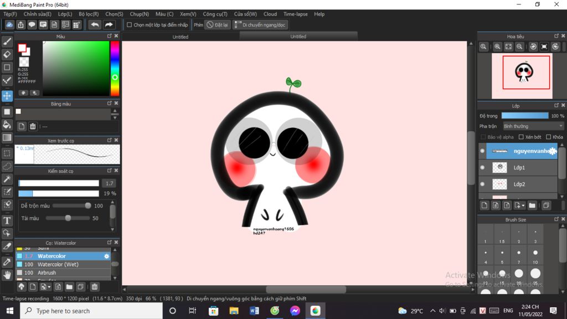This screenshot has height=319, width=567.
Task: Open Windows Start menu
Action: pos(10,311)
